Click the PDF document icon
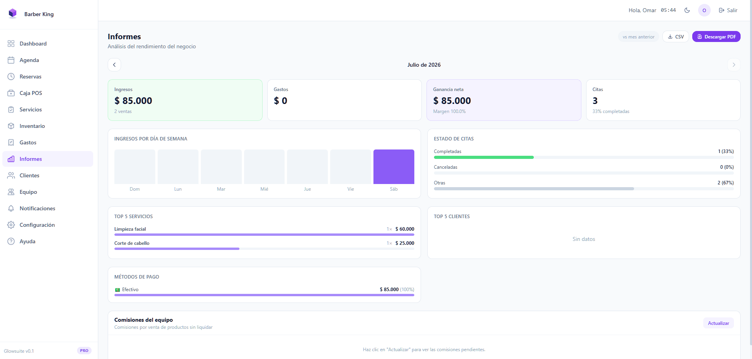Image resolution: width=752 pixels, height=359 pixels. tap(700, 36)
